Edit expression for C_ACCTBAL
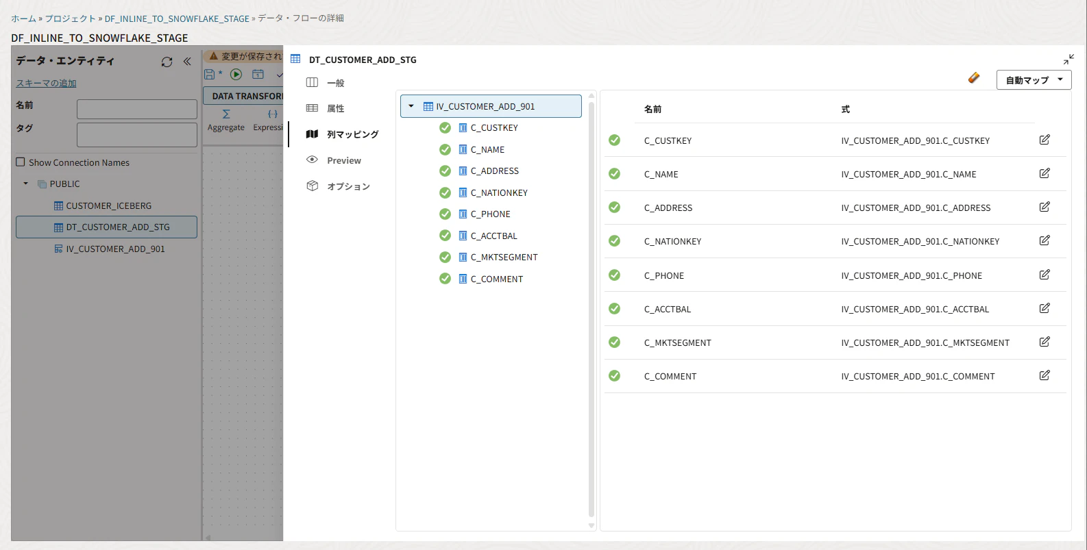The image size is (1087, 550). pyautogui.click(x=1045, y=308)
